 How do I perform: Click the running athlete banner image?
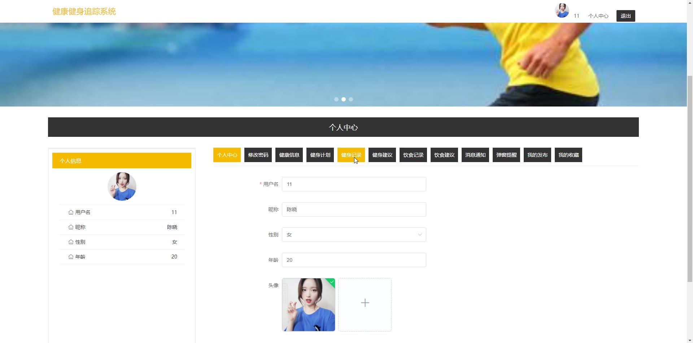[343, 65]
